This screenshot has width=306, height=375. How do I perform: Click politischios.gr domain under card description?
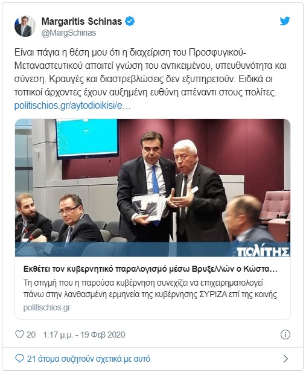[x=47, y=307]
